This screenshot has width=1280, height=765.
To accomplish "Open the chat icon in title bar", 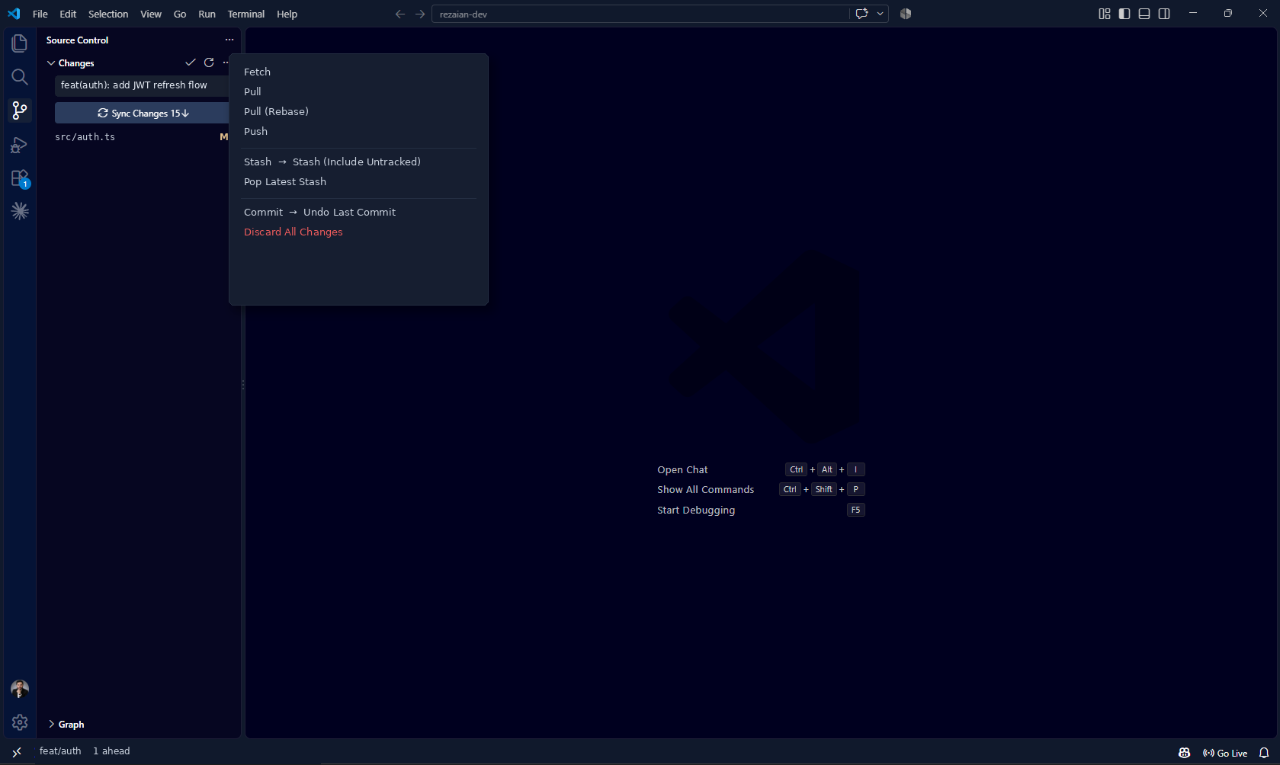I will click(x=861, y=14).
